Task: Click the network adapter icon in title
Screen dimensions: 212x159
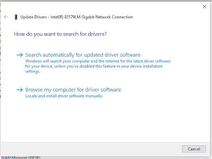Action: [16, 17]
